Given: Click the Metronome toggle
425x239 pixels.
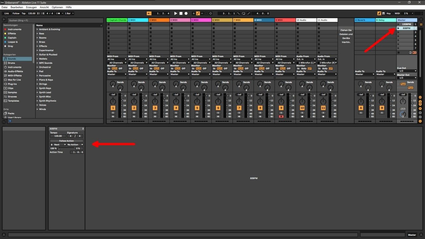Looking at the screenshot, I should point(58,13).
